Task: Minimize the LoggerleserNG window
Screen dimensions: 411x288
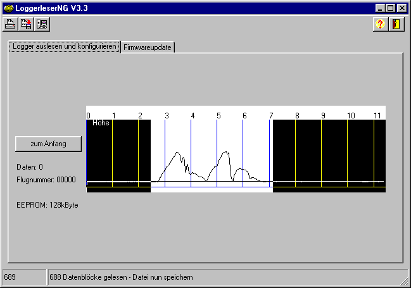Action: pyautogui.click(x=379, y=8)
